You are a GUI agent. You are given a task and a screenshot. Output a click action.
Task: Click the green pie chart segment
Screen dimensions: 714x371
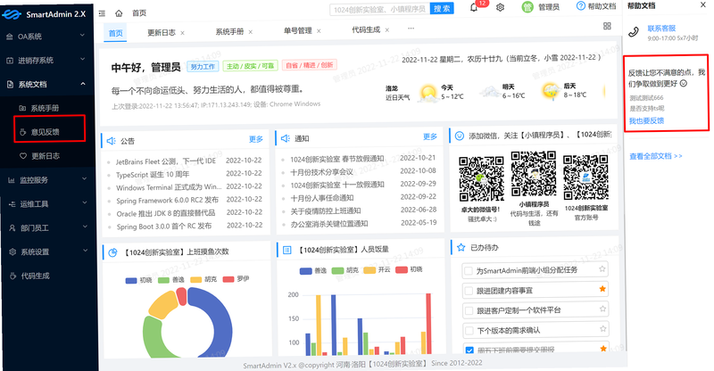[151, 337]
